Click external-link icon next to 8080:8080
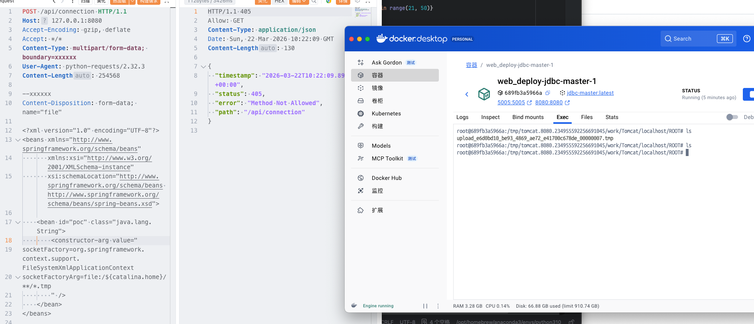 pyautogui.click(x=567, y=103)
